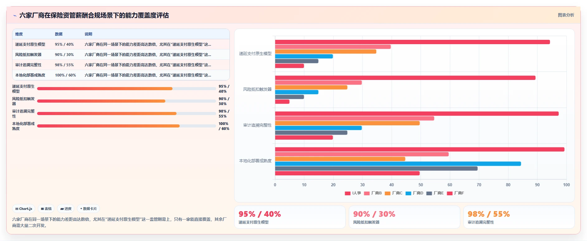Click the 图表分析 label in header
Viewport: 587px width, 241px height.
pos(566,15)
